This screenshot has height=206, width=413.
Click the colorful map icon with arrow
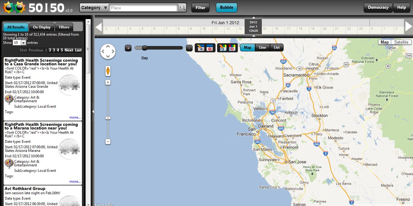click(x=223, y=48)
